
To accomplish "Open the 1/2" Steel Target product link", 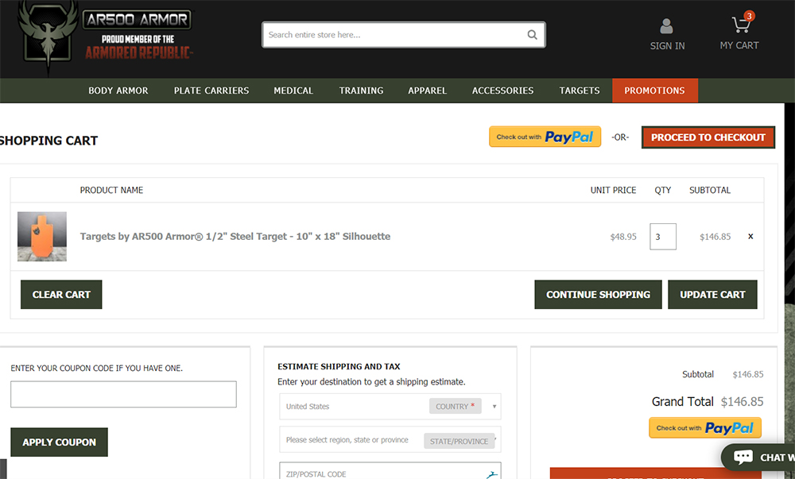I will [235, 237].
